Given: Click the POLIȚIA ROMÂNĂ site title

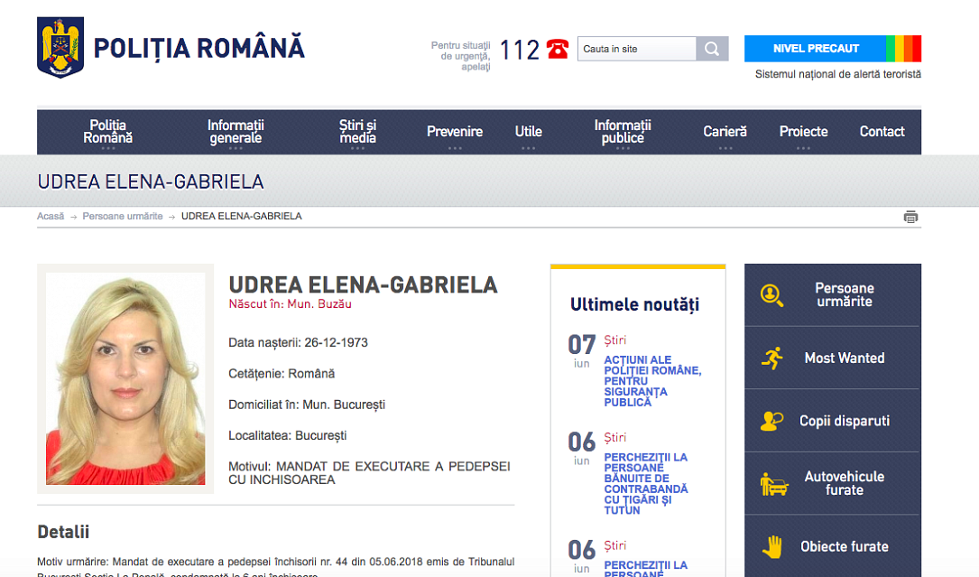Looking at the screenshot, I should pyautogui.click(x=199, y=48).
